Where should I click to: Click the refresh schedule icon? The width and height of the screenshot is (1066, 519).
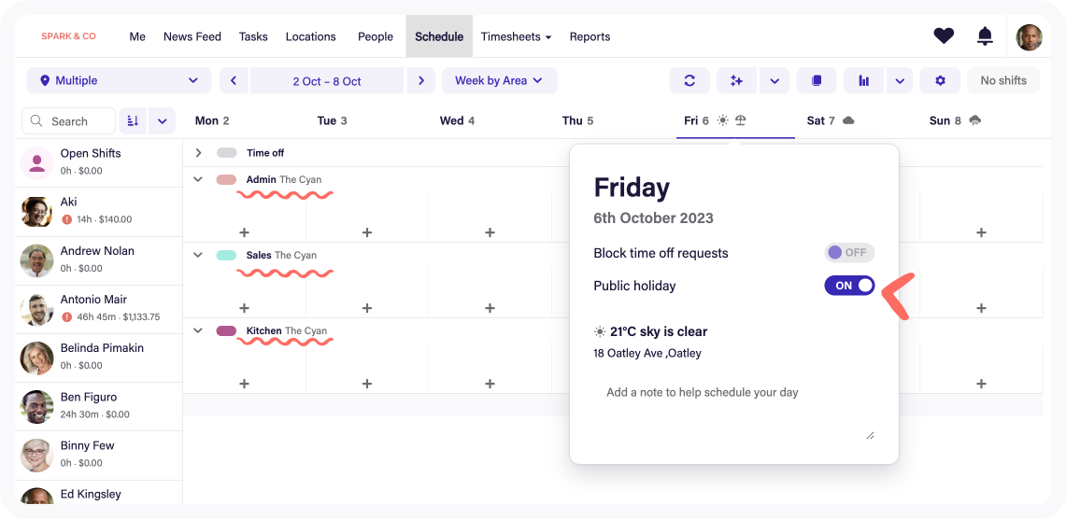[689, 80]
